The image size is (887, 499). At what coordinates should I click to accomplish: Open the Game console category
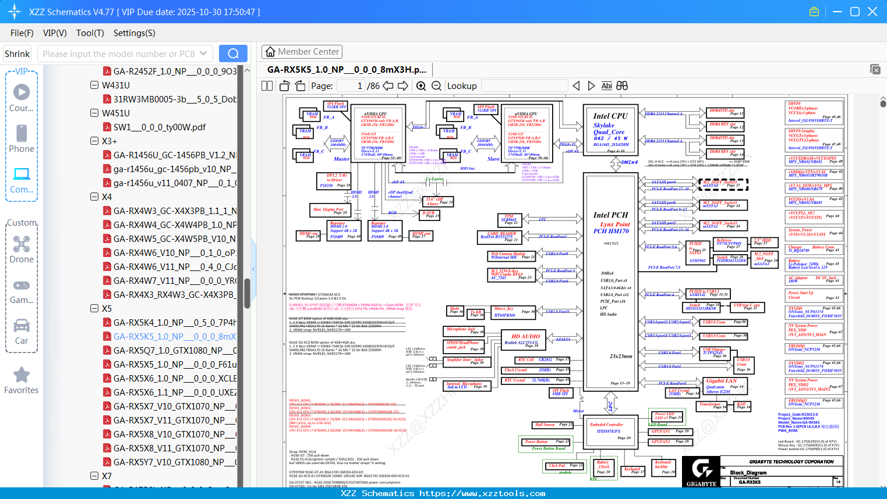[x=22, y=291]
